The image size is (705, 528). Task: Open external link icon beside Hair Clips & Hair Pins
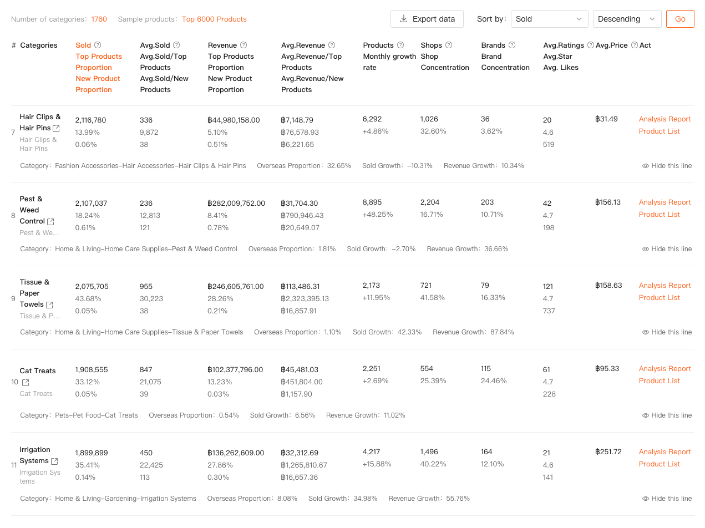point(56,128)
